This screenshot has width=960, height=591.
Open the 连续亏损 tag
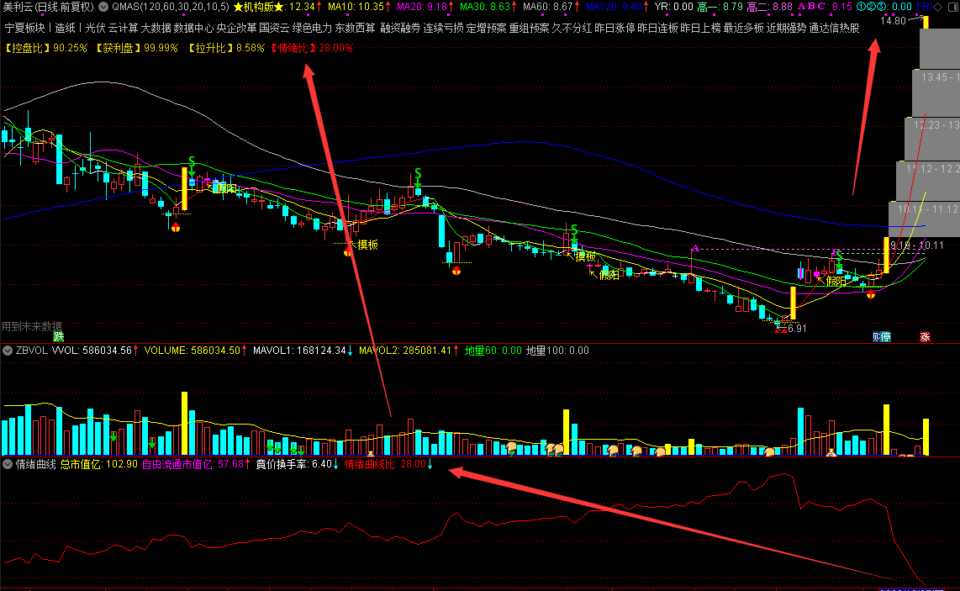click(x=443, y=29)
